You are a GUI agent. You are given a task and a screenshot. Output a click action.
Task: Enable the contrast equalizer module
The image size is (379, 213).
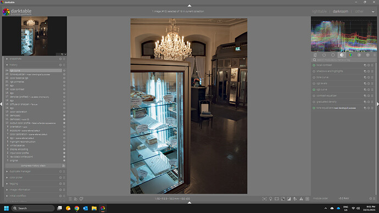pos(314,96)
